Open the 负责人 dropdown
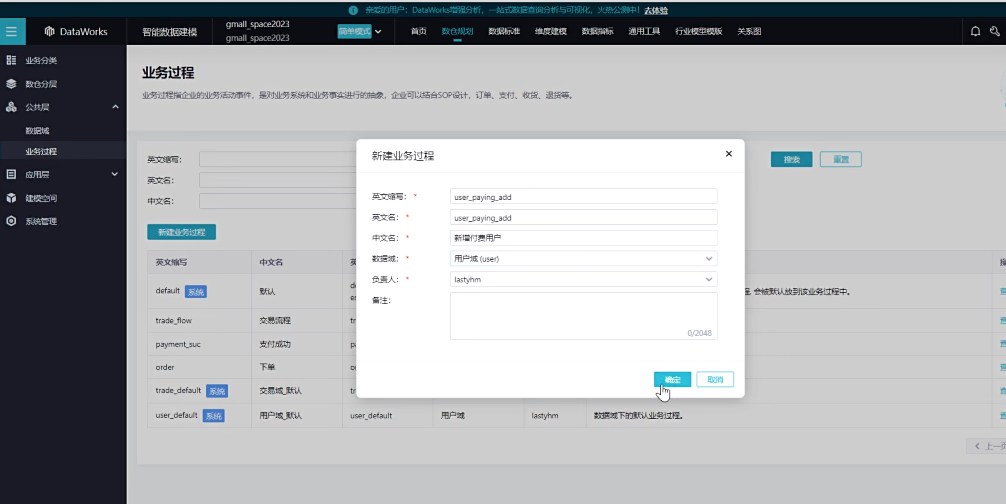This screenshot has height=504, width=1006. pos(583,280)
